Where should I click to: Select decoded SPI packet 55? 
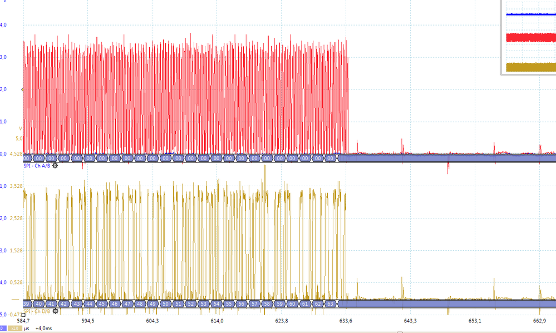click(x=229, y=304)
